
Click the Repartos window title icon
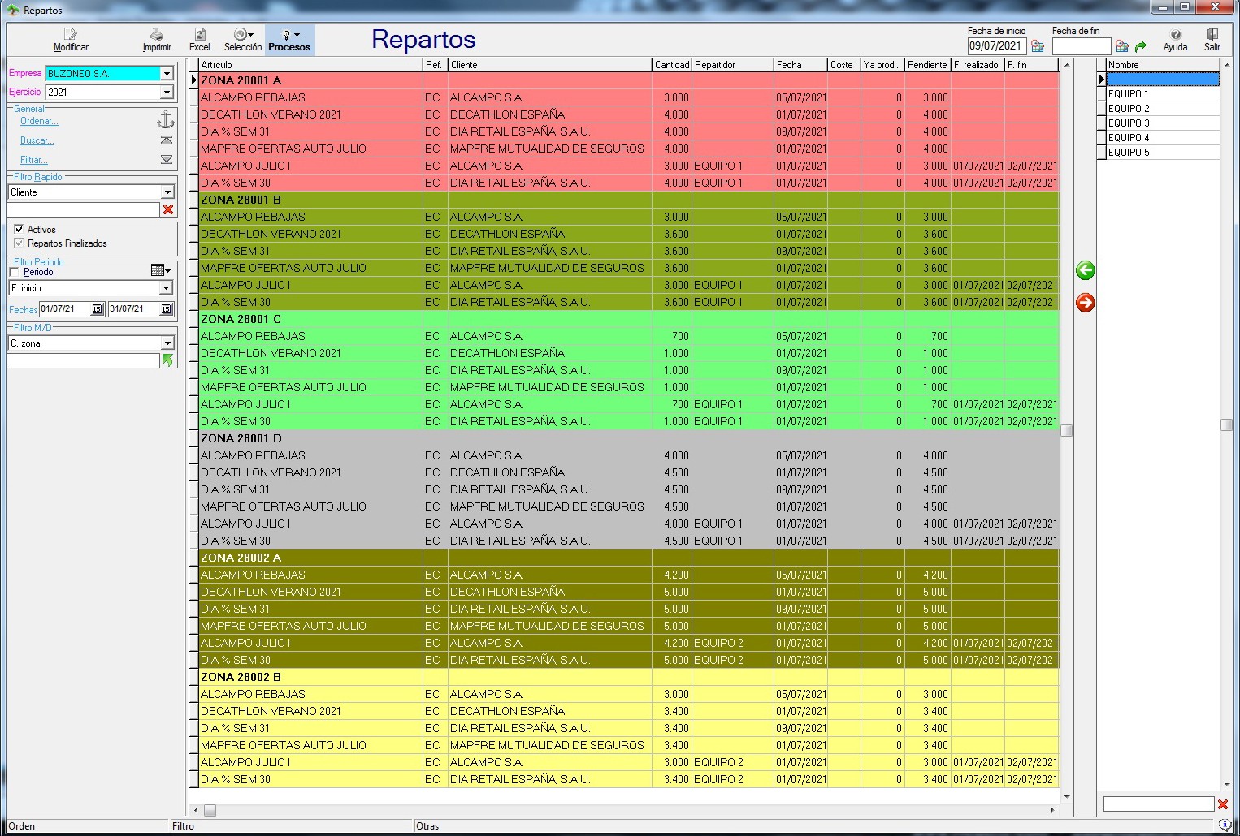click(x=13, y=10)
